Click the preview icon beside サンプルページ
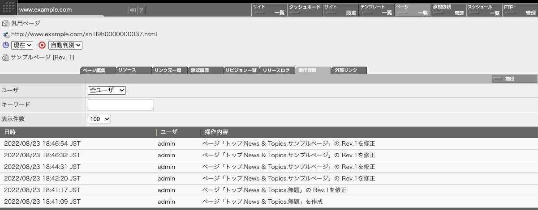This screenshot has height=210, width=538. pyautogui.click(x=5, y=57)
